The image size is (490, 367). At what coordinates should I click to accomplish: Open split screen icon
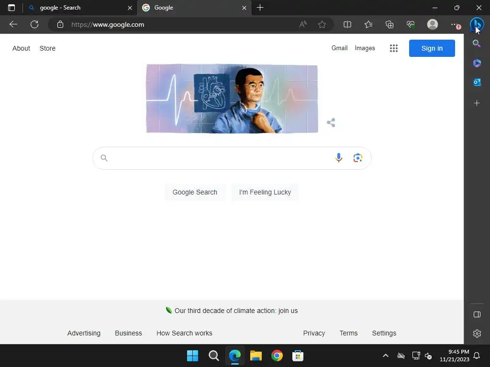click(x=347, y=24)
